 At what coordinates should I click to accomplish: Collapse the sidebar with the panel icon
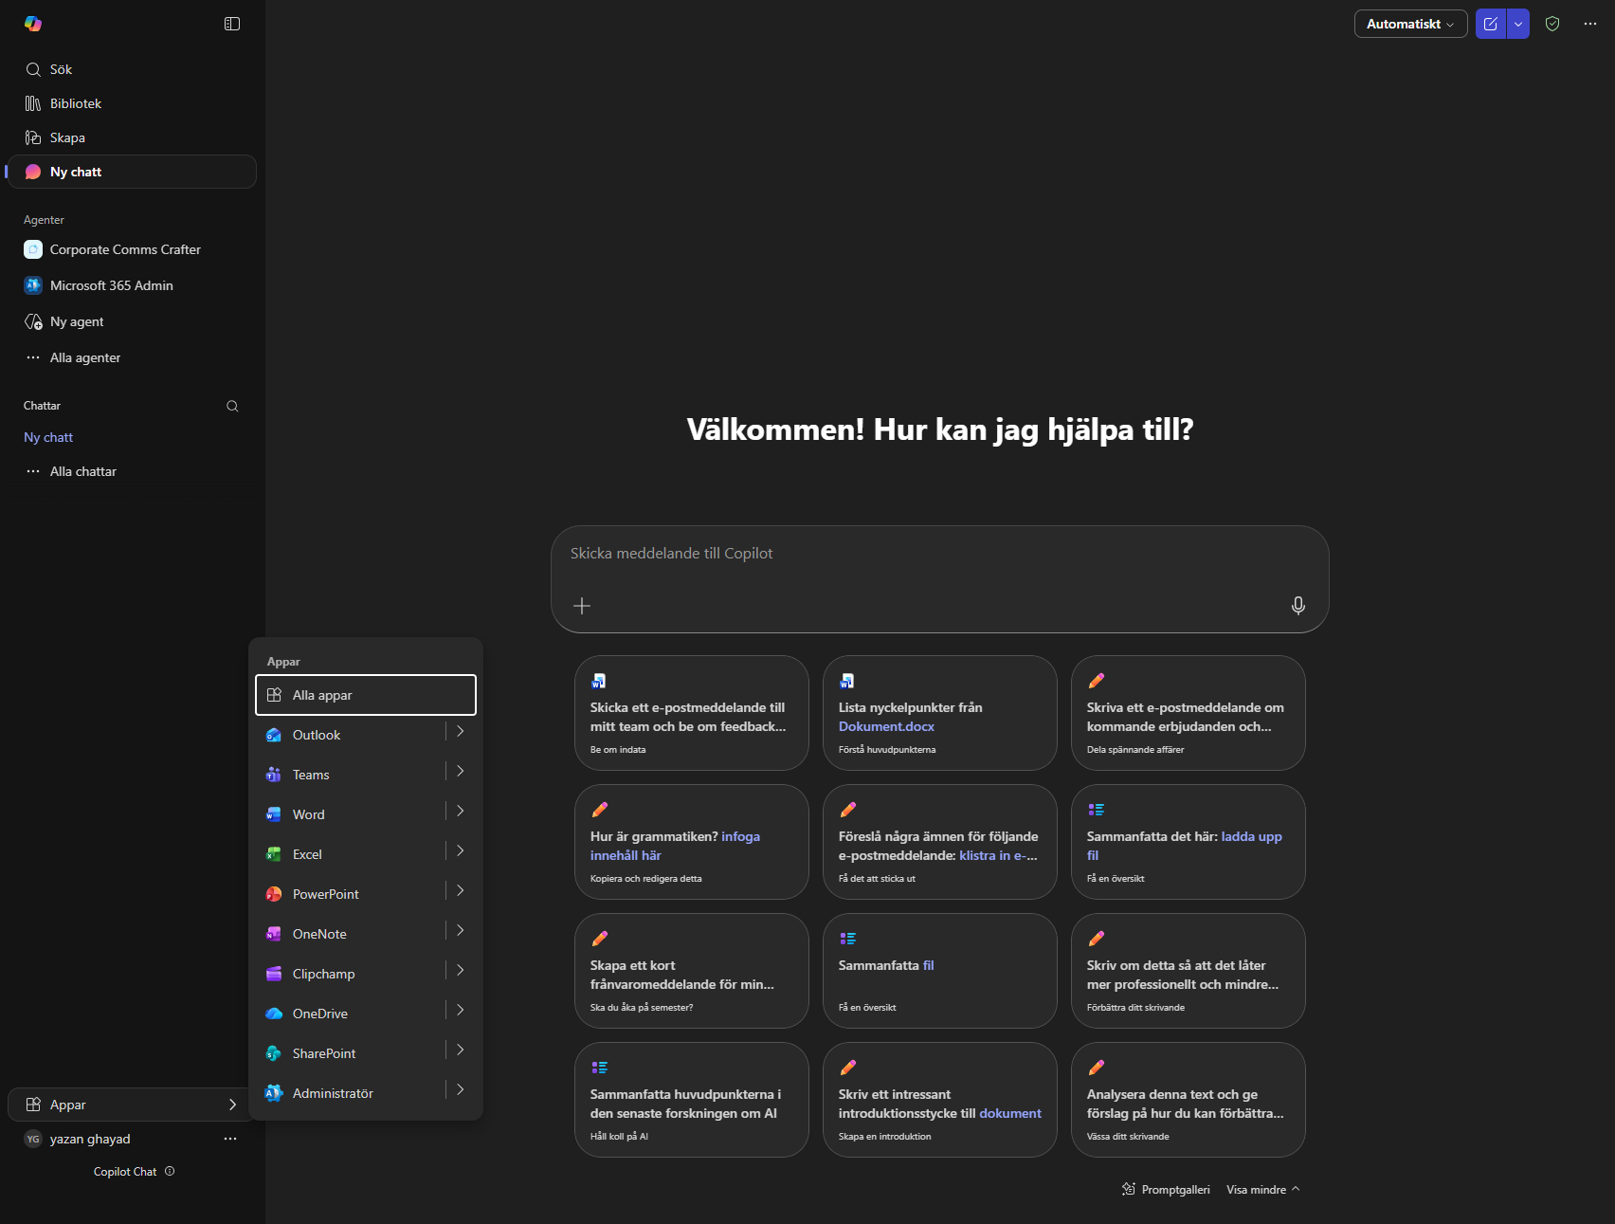(x=232, y=24)
